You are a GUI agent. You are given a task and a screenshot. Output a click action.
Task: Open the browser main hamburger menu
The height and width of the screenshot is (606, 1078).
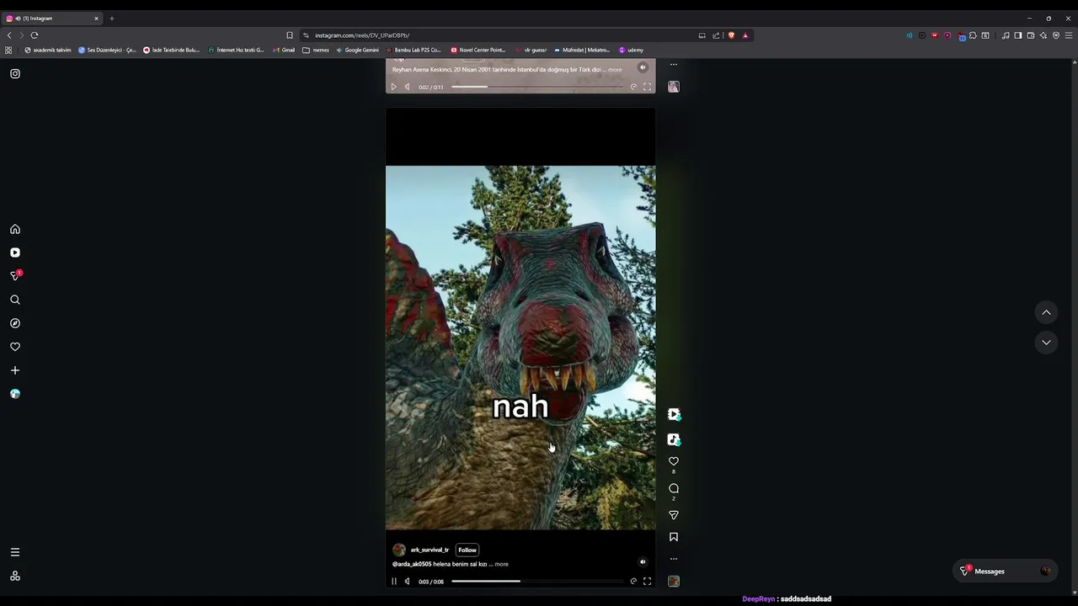tap(1070, 35)
